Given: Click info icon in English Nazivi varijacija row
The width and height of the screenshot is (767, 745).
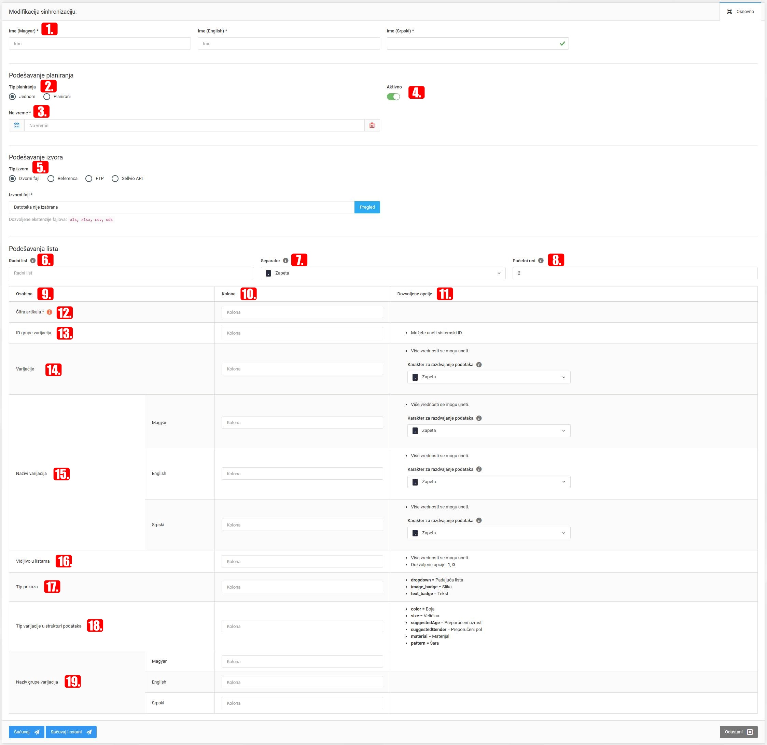Looking at the screenshot, I should click(479, 469).
